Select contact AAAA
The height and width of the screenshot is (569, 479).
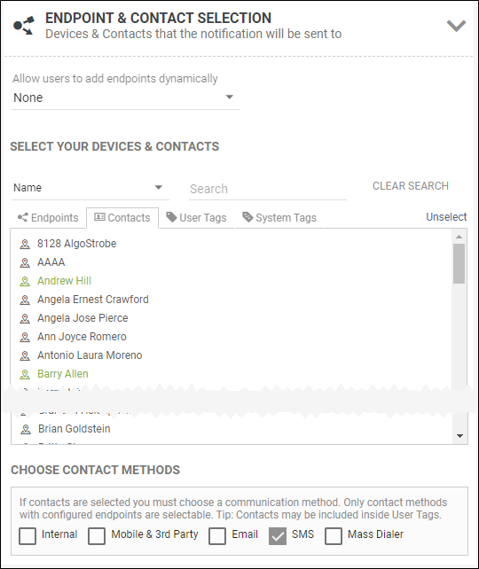pyautogui.click(x=51, y=262)
